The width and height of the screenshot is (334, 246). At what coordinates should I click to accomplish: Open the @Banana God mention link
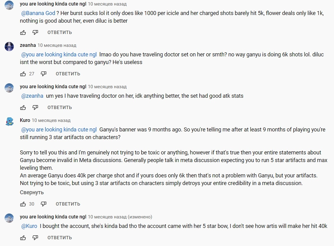click(38, 13)
